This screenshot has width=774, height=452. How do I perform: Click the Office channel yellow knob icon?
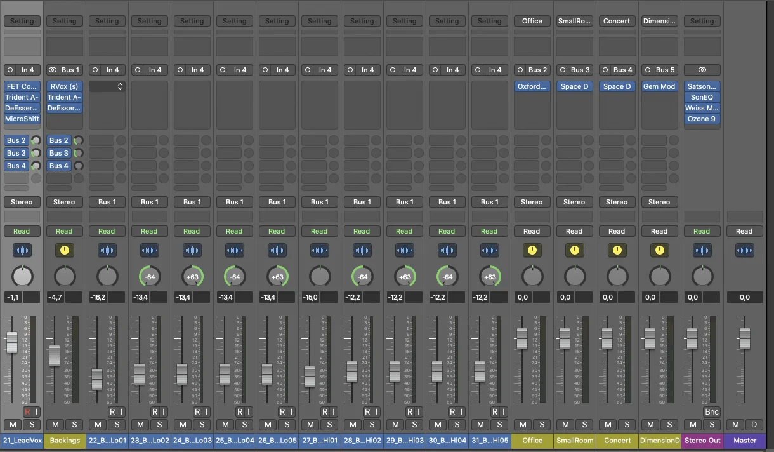(532, 250)
